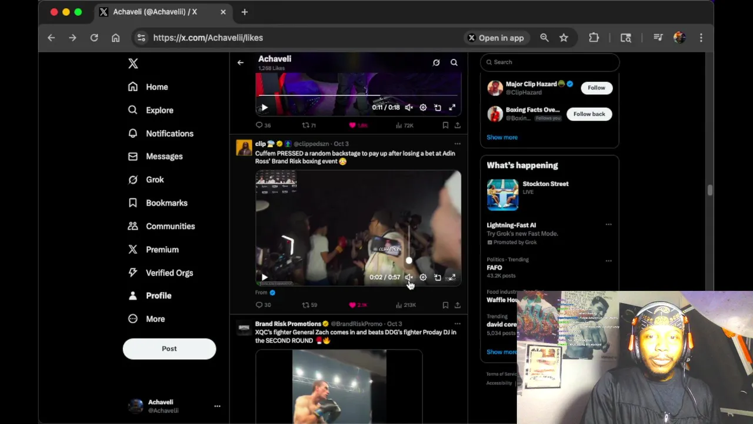Expand the More menu in sidebar

click(x=146, y=319)
